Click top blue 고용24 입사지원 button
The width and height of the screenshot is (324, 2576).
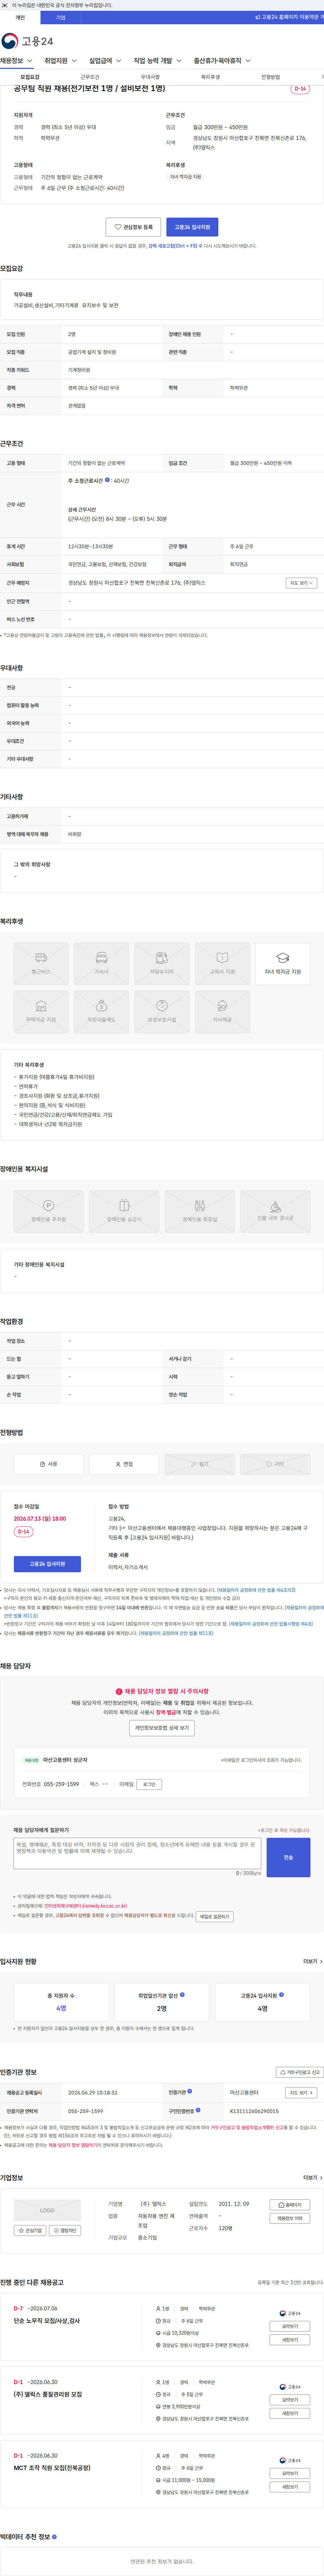point(192,227)
